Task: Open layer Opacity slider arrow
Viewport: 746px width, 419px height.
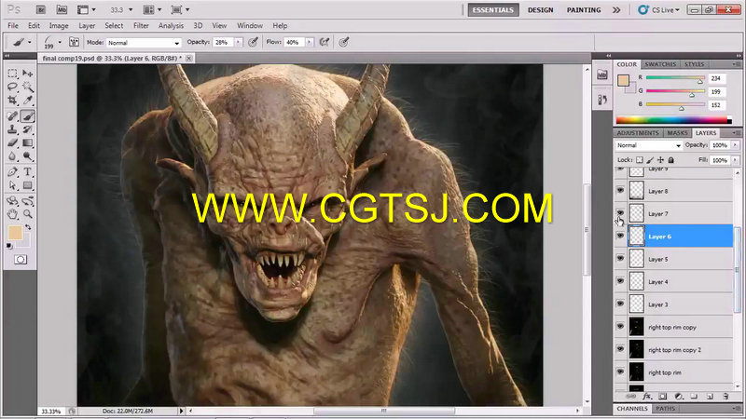Action: pyautogui.click(x=736, y=145)
